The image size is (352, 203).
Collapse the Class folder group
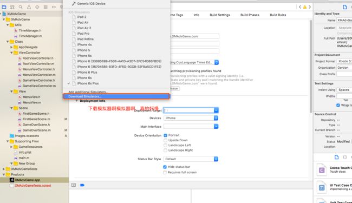pyautogui.click(x=8, y=42)
